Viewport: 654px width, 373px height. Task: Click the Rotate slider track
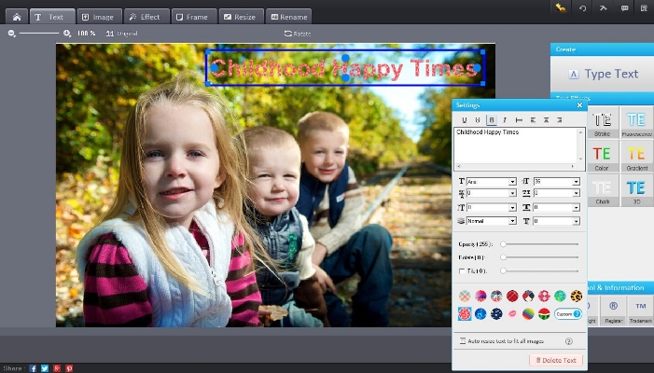540,257
